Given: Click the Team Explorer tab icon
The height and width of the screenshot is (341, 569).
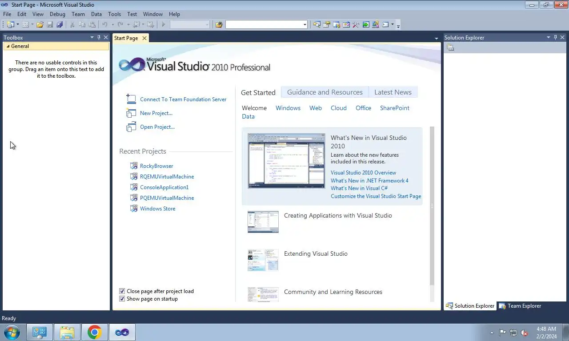Looking at the screenshot, I should (502, 306).
